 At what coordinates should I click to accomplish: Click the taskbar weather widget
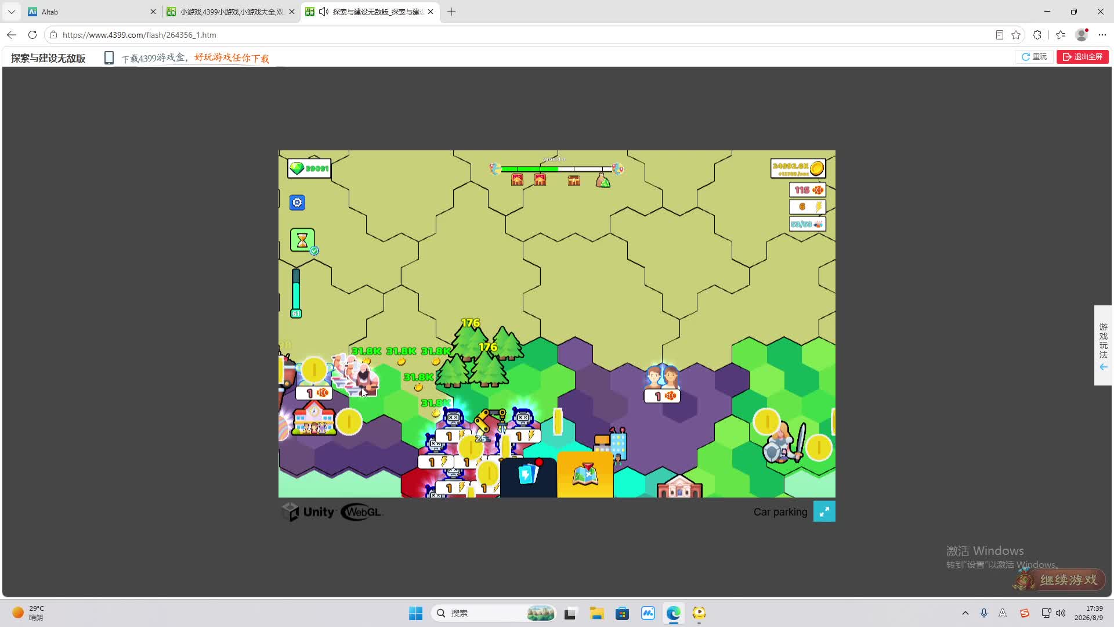coord(29,613)
